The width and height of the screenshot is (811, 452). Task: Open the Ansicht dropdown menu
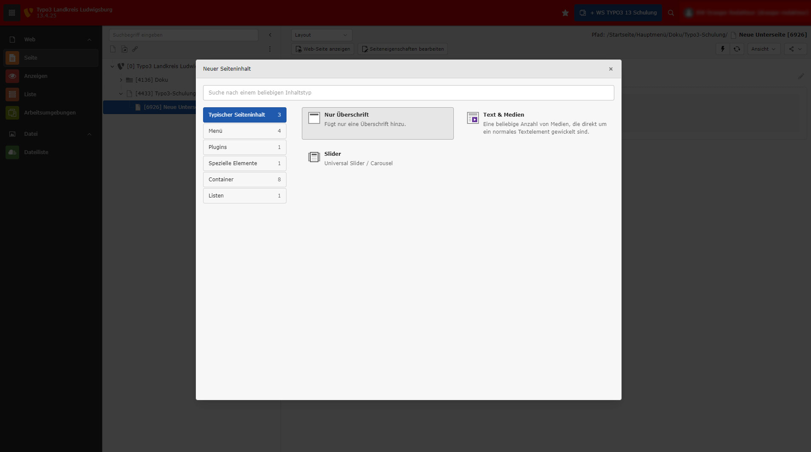pos(763,49)
